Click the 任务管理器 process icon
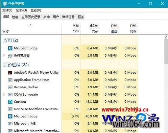The width and height of the screenshot is (168, 133). pos(10,56)
